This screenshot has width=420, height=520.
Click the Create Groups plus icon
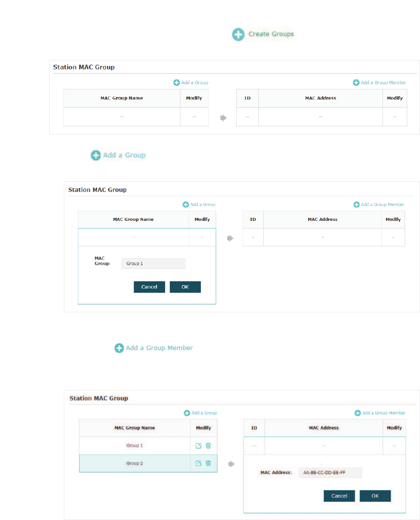[x=238, y=35]
